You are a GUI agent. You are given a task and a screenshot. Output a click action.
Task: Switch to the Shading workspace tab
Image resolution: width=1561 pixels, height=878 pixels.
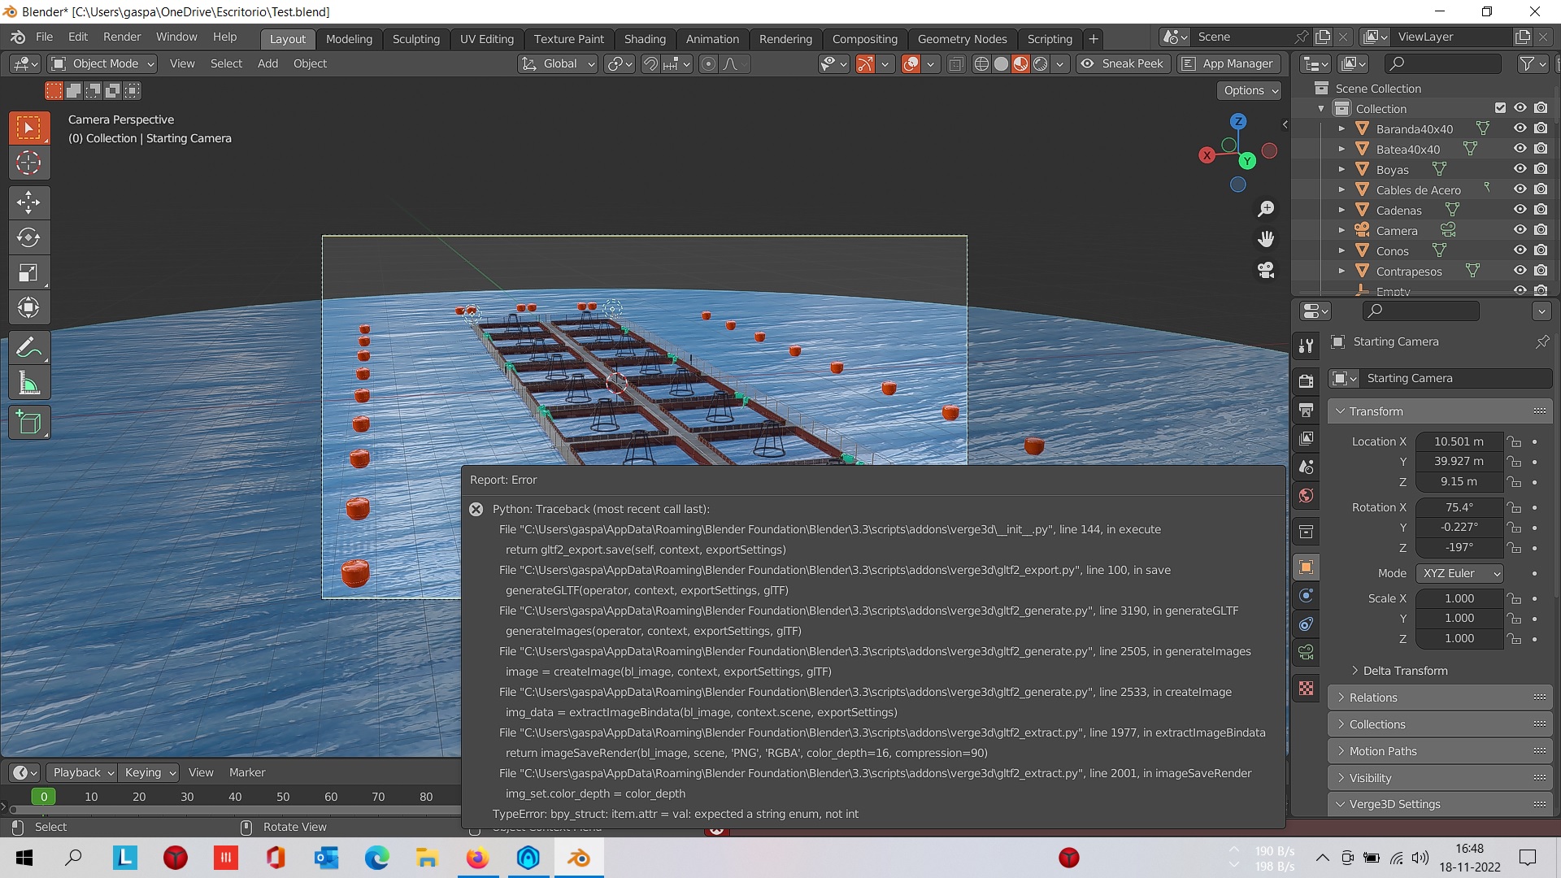pos(645,39)
